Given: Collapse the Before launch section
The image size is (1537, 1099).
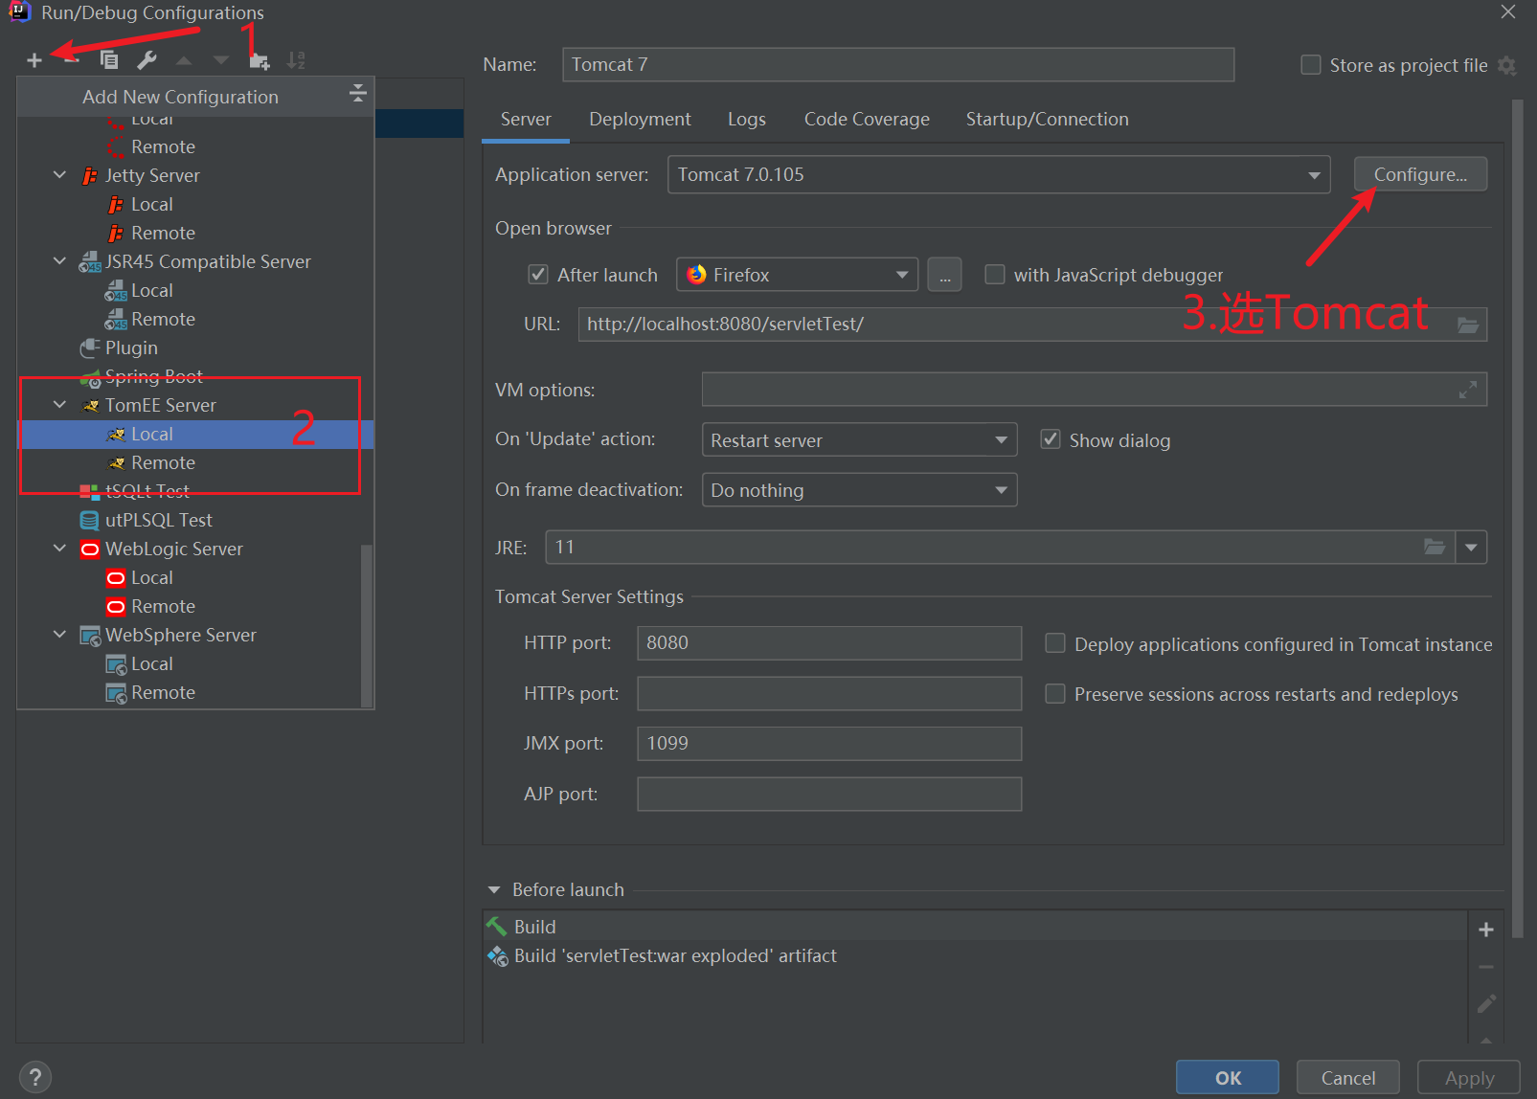Looking at the screenshot, I should point(494,890).
